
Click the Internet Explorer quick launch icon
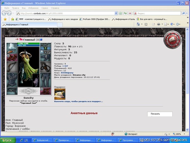(x=22, y=140)
